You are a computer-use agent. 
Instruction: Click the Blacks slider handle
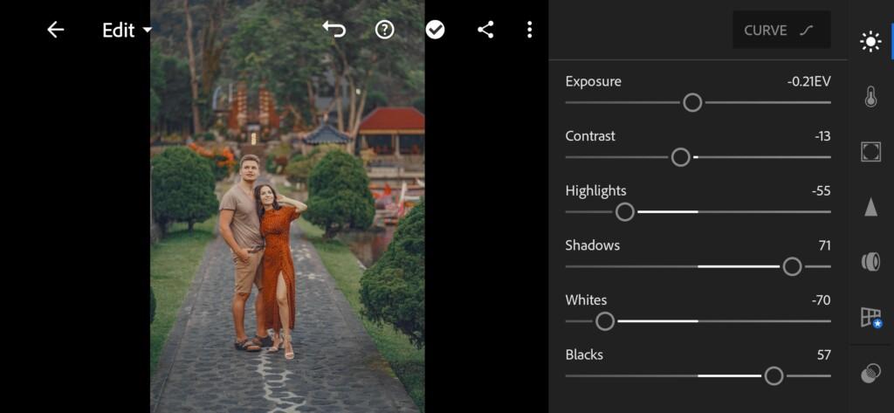tap(774, 376)
